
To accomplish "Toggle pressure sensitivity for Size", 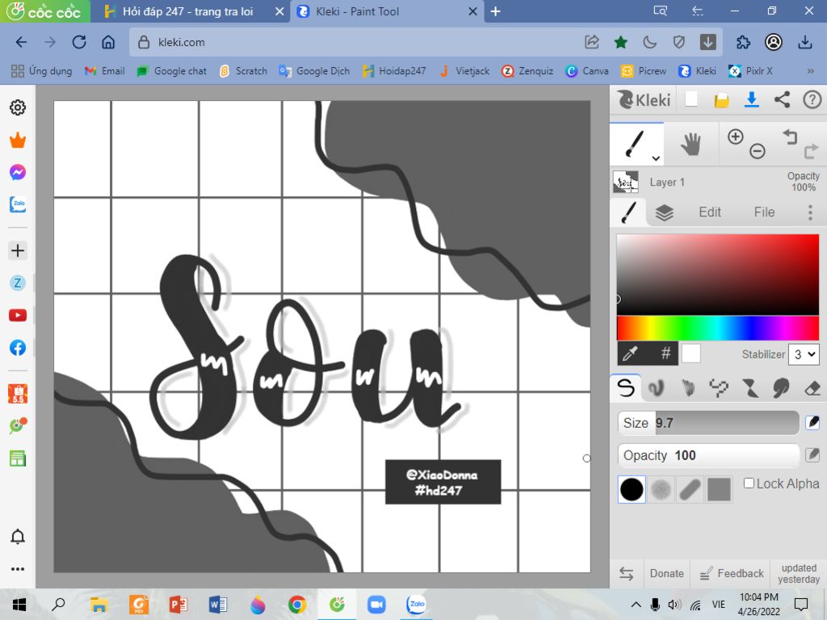I will (x=812, y=422).
